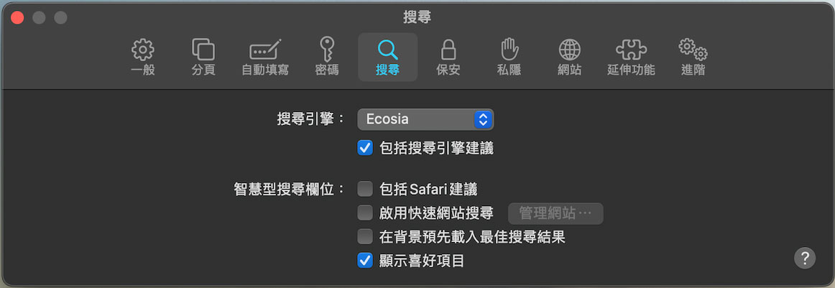The height and width of the screenshot is (288, 835).
Task: Toggle 在背景預先載入最佳搜尋結果 checkbox
Action: (x=365, y=236)
